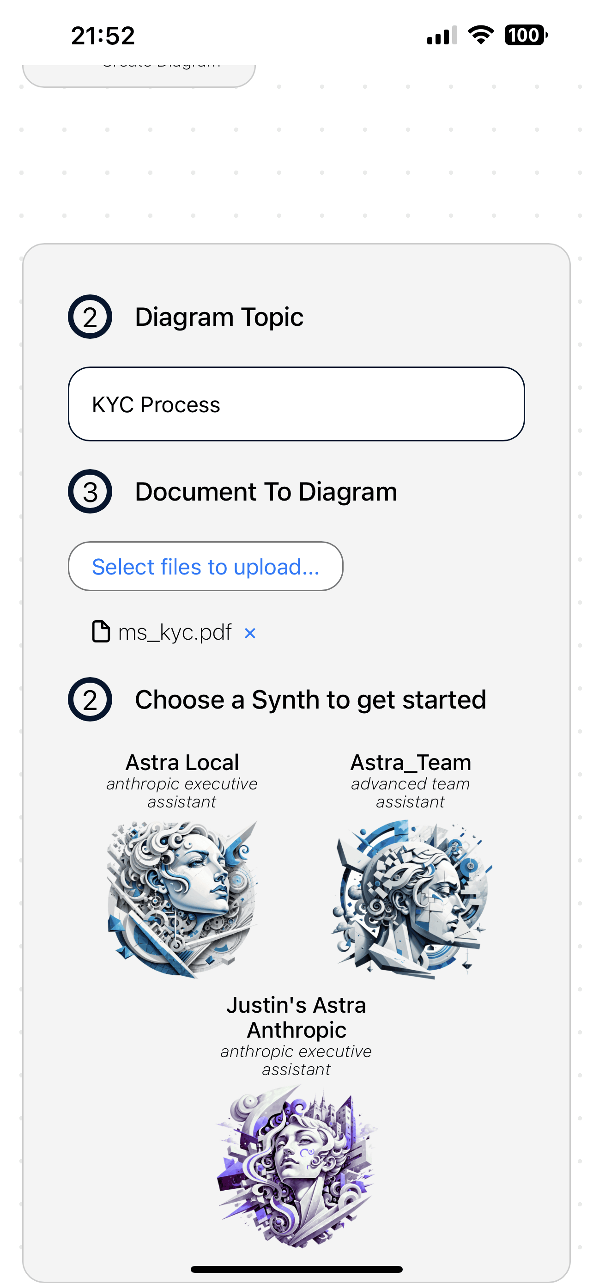The height and width of the screenshot is (1284, 593).
Task: Tap the Astra_Team name label
Action: [x=411, y=762]
